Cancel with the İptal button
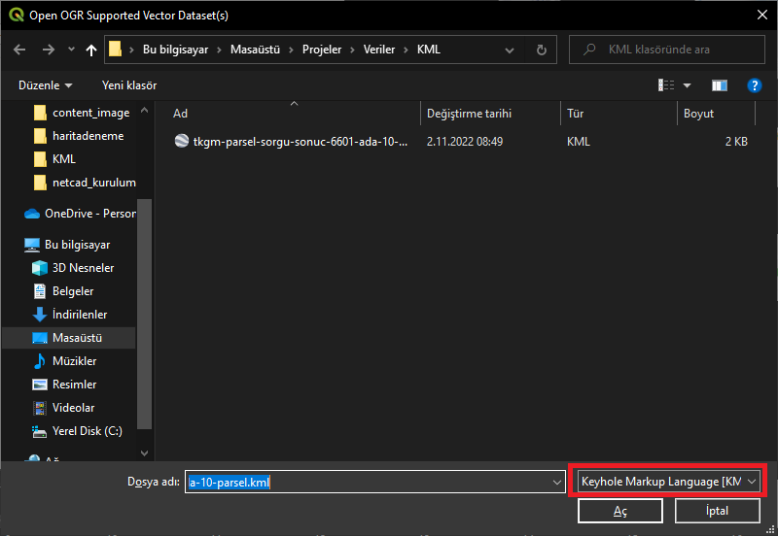This screenshot has width=778, height=536. pyautogui.click(x=717, y=511)
